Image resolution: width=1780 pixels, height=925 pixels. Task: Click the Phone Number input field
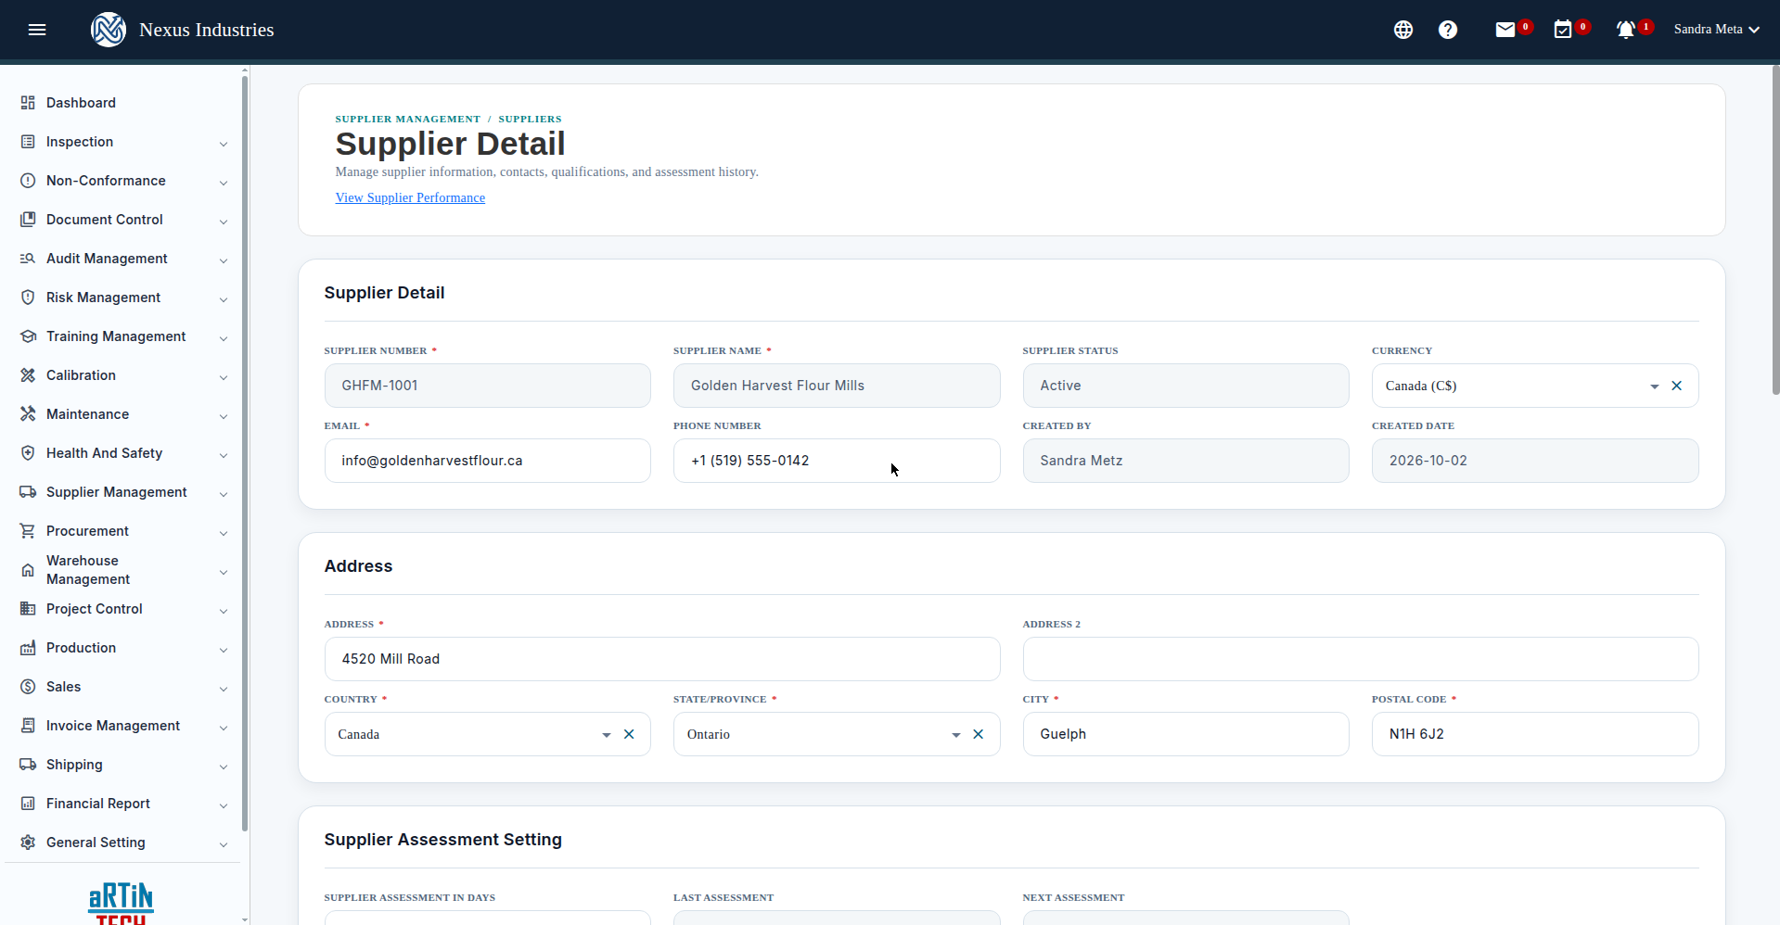point(837,461)
